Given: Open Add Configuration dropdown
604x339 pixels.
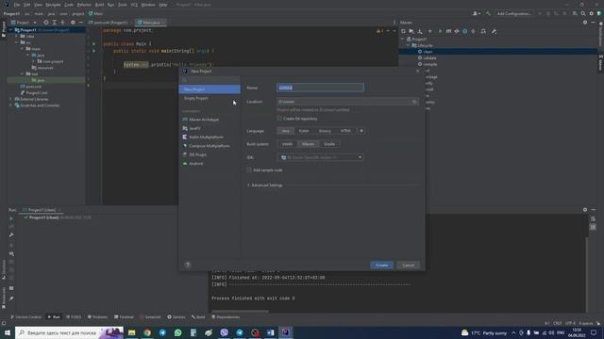Looking at the screenshot, I should [513, 13].
